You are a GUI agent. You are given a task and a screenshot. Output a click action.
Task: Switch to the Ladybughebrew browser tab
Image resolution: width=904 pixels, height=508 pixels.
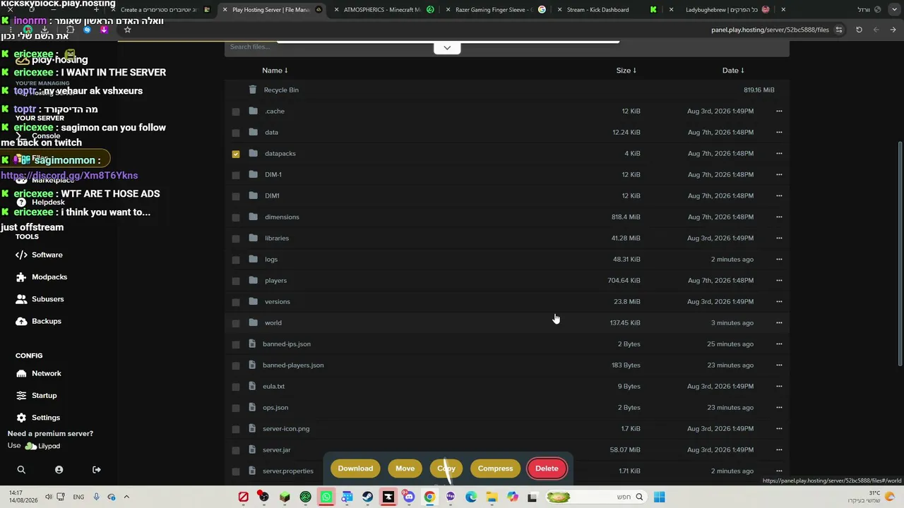point(719,10)
